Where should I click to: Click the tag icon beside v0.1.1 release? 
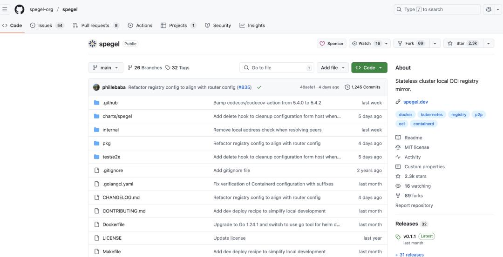click(x=398, y=237)
